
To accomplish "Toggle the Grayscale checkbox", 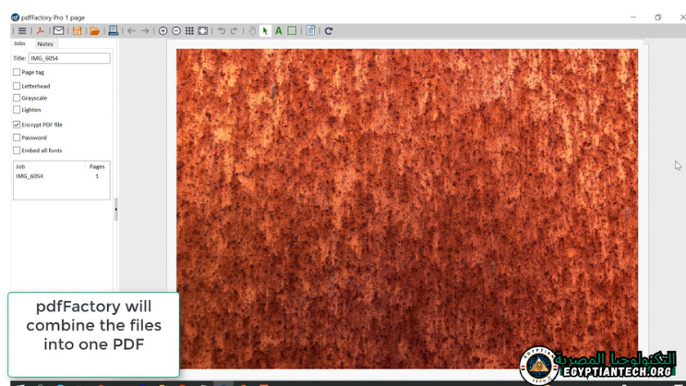I will 17,98.
